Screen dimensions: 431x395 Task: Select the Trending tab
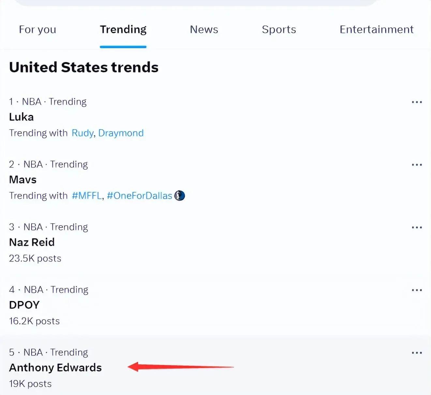[123, 29]
